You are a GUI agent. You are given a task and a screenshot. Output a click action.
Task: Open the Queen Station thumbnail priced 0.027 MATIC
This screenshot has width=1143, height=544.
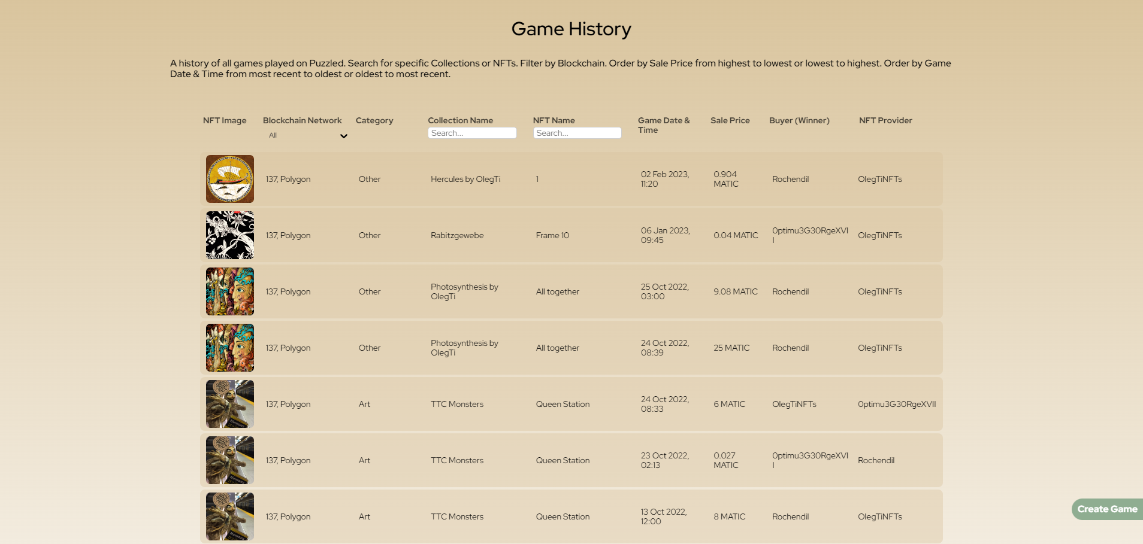coord(230,460)
